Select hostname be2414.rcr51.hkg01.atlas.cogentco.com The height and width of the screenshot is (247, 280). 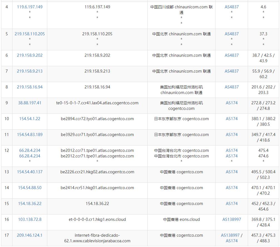point(97,188)
